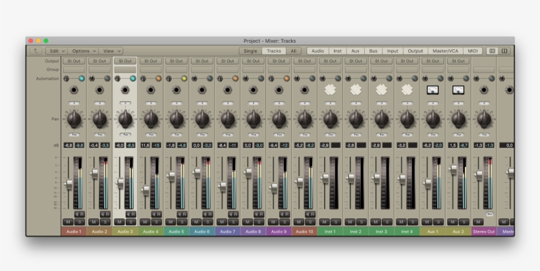The height and width of the screenshot is (271, 540).
Task: Toggle the Audio channel filter button
Action: [x=317, y=51]
